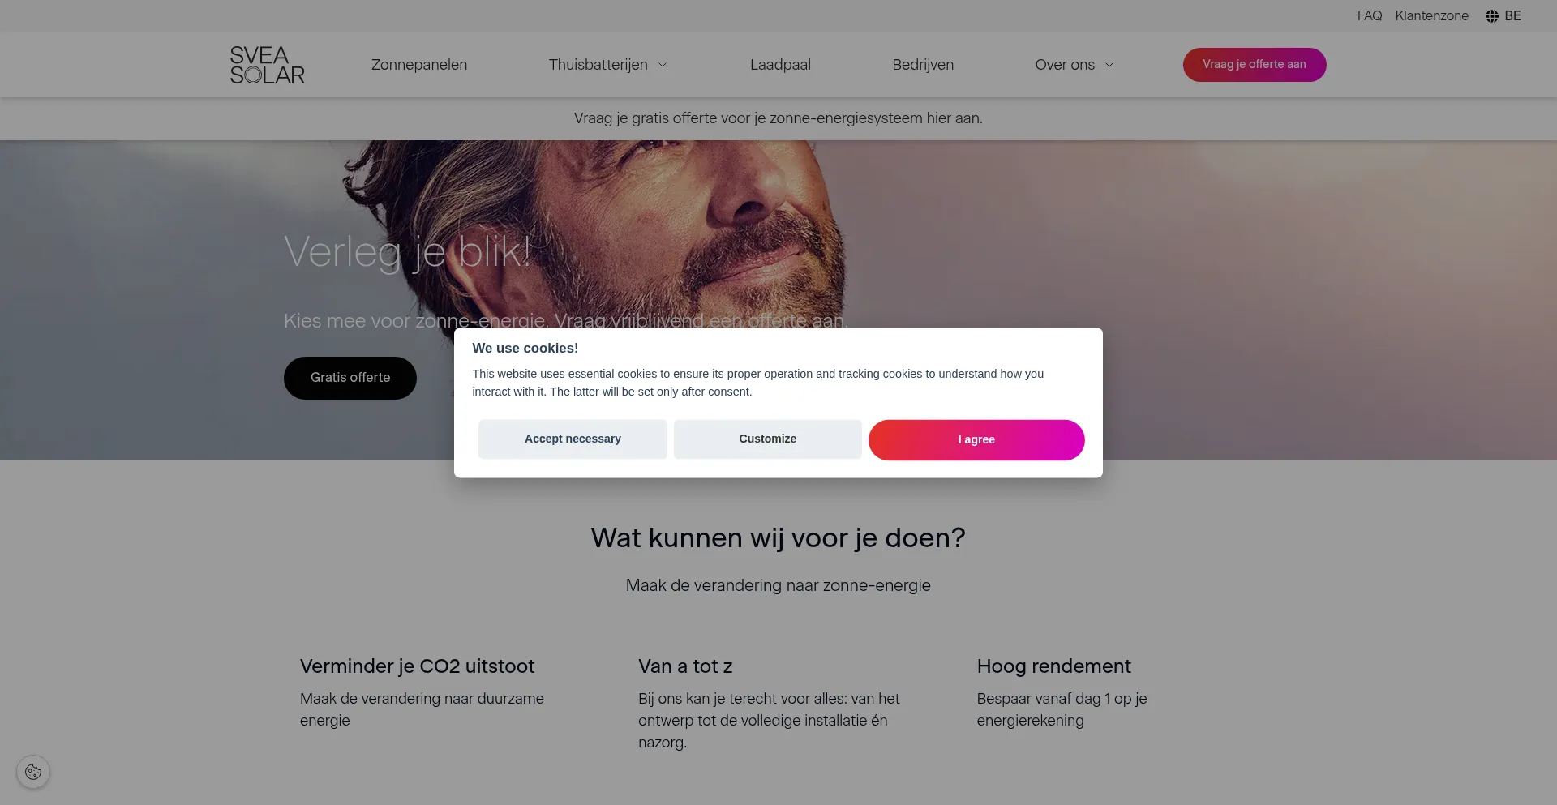Click the Gratis offerte button
This screenshot has height=805, width=1557.
coord(350,378)
